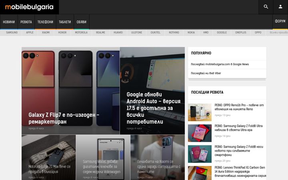Screen dimensions: 288x180
Task: Select the XIAOMI brand link
Action: (46, 32)
